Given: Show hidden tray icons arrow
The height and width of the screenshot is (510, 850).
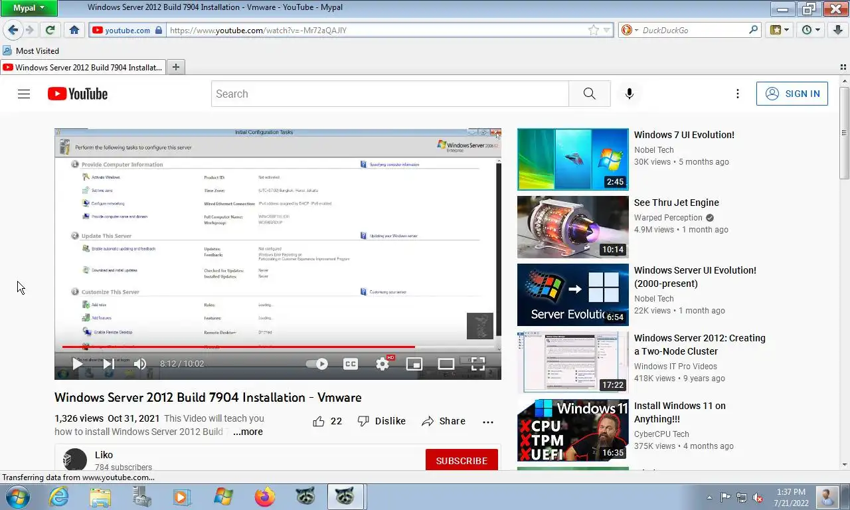Looking at the screenshot, I should point(709,497).
